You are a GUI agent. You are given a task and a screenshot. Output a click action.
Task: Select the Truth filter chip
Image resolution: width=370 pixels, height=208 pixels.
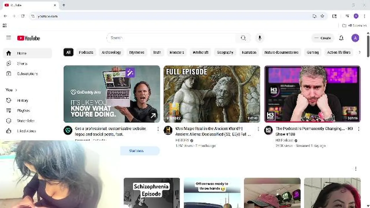pyautogui.click(x=157, y=52)
